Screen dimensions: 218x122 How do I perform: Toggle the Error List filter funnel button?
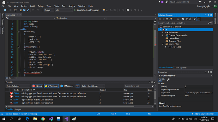pos(77,86)
